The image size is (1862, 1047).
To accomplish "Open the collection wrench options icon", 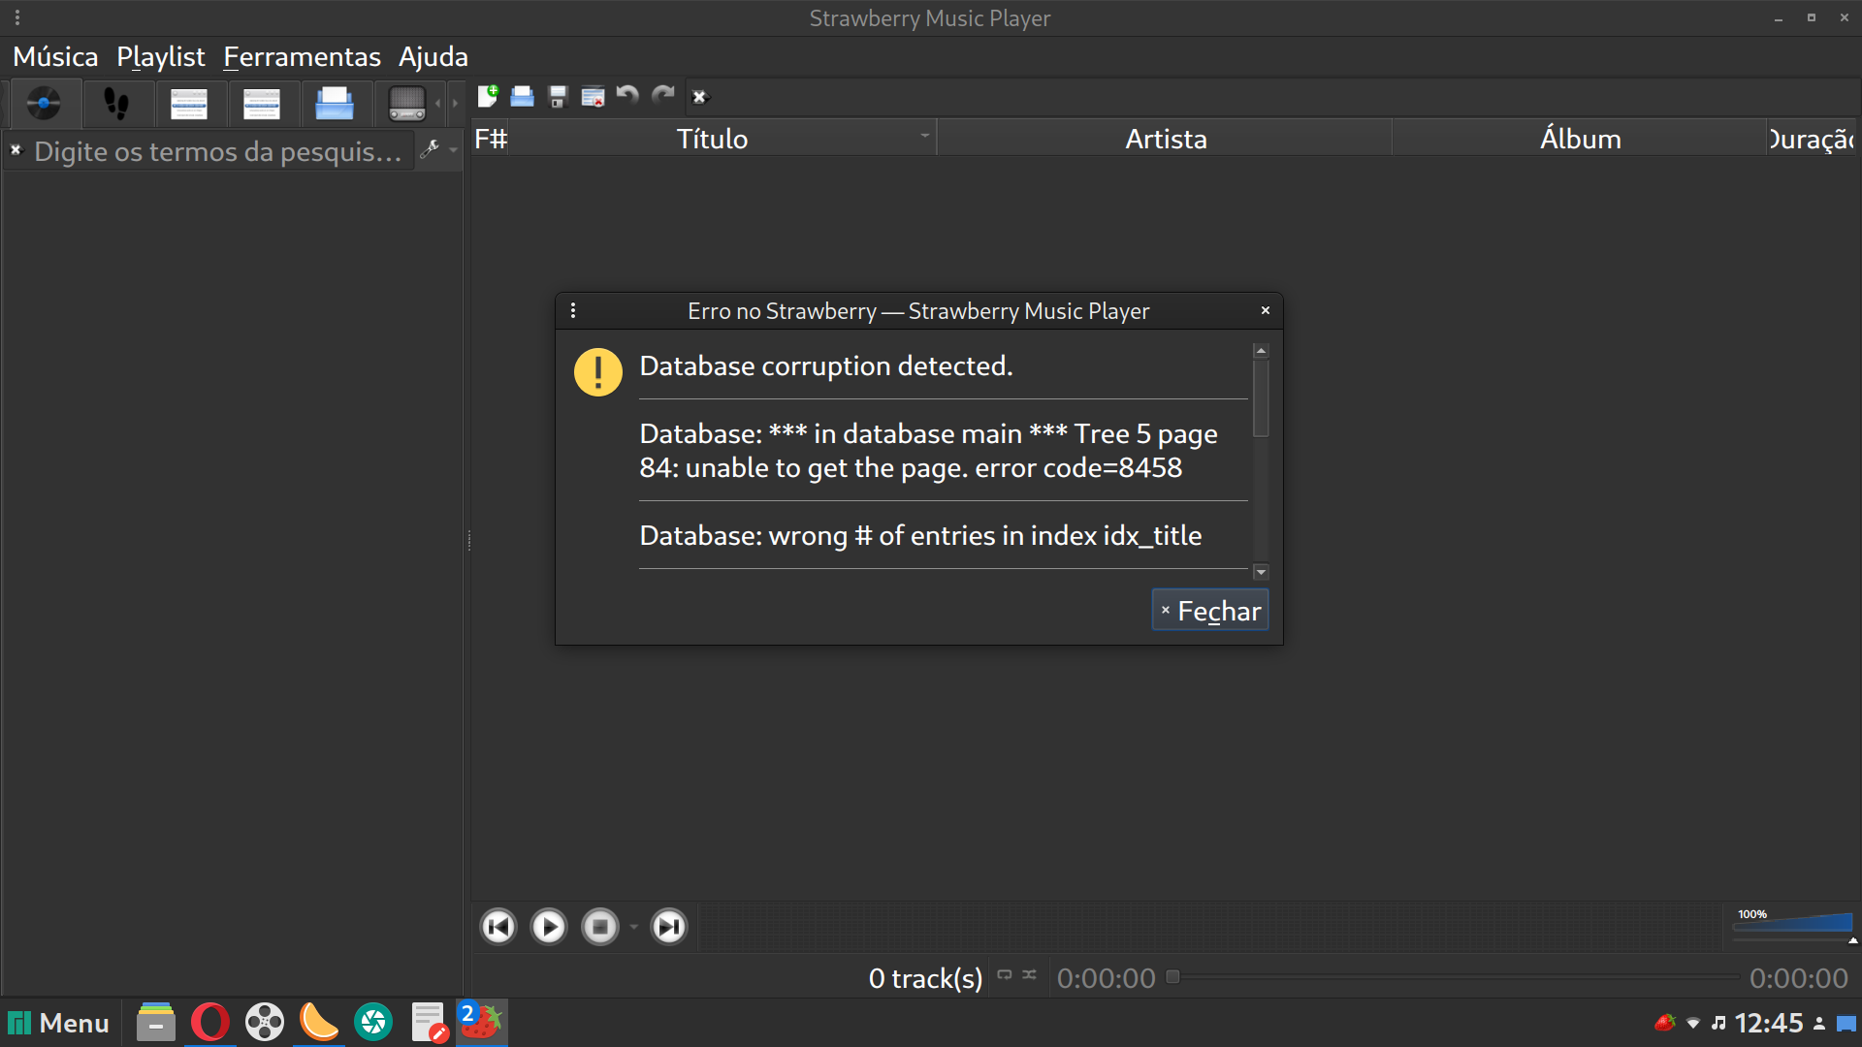I will click(430, 149).
